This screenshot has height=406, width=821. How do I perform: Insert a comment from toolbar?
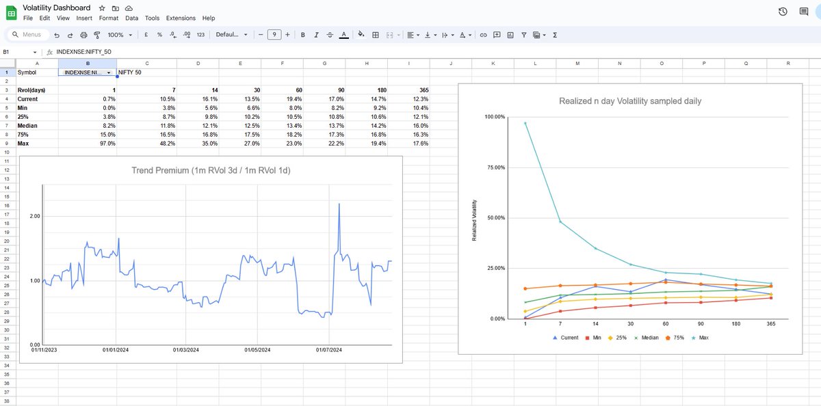[497, 35]
